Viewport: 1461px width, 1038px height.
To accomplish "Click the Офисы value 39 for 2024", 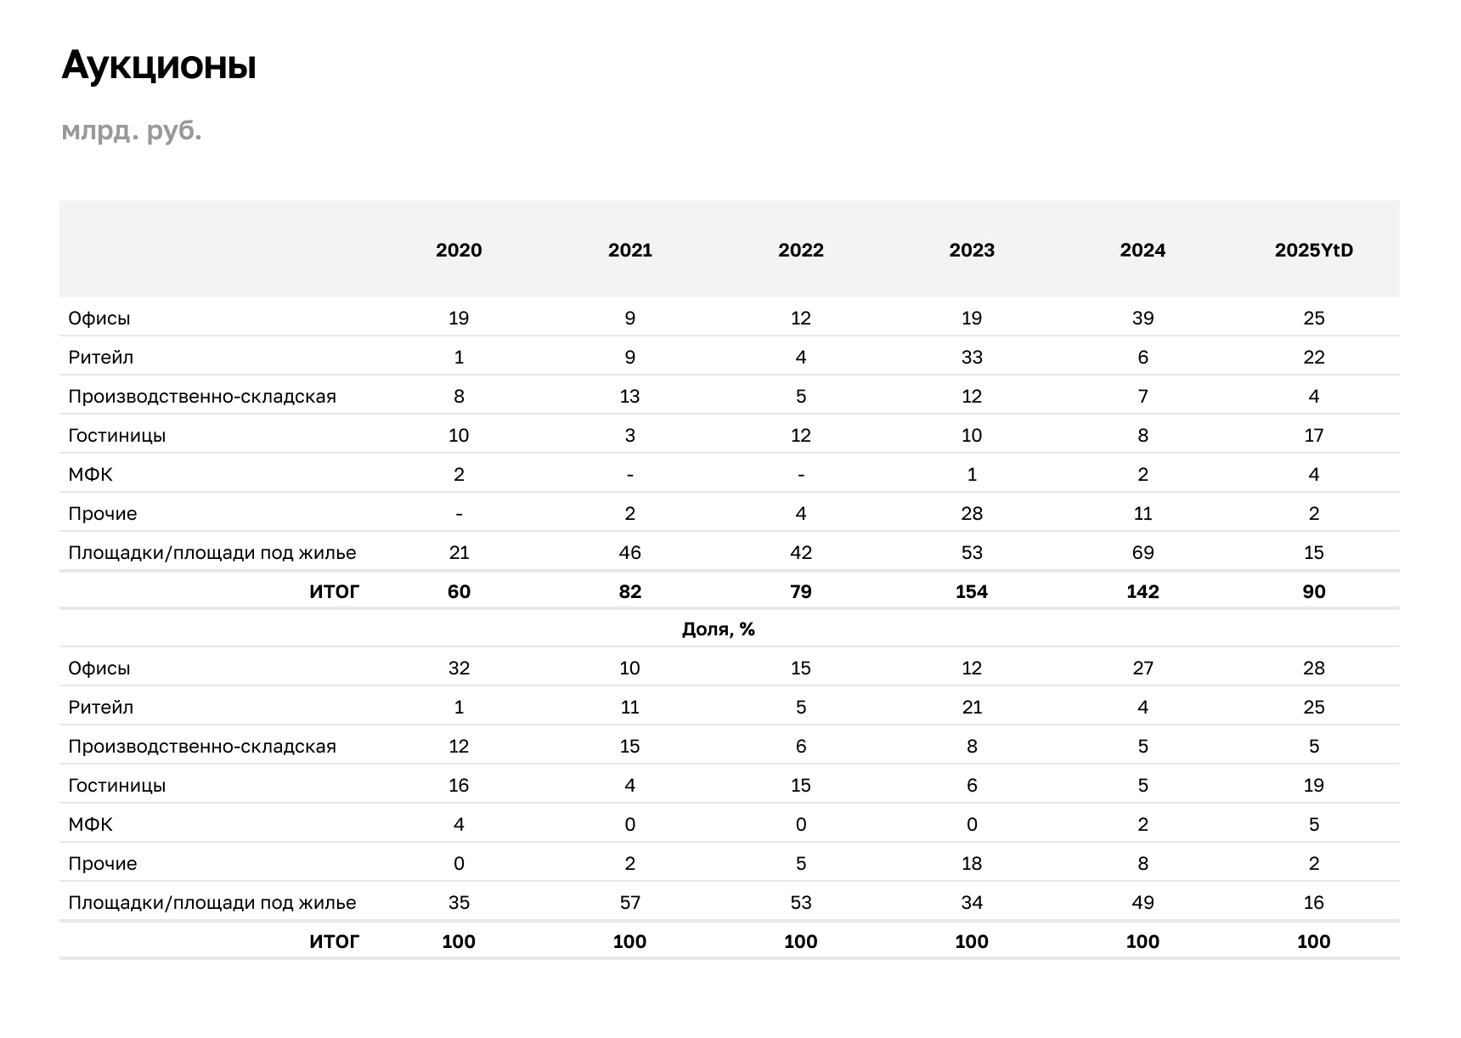I will (1142, 319).
